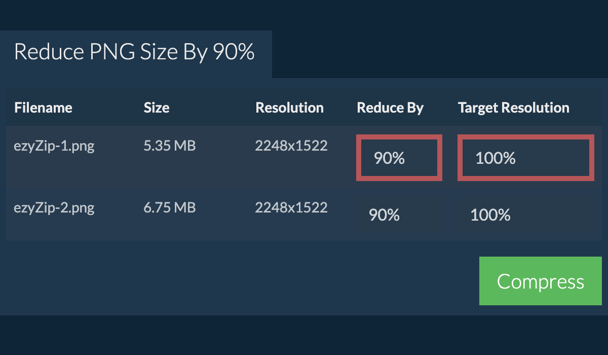Click the Filename column header
608x355 pixels.
pos(43,108)
